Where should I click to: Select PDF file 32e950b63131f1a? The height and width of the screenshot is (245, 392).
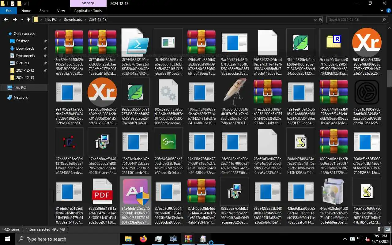point(102,201)
